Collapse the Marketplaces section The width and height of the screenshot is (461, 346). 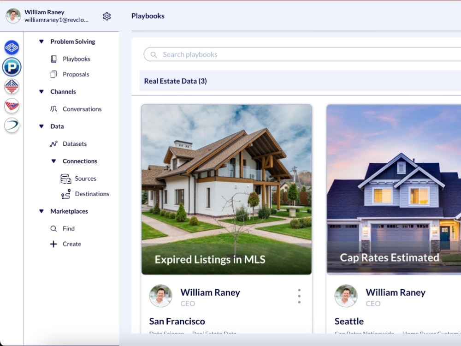click(41, 211)
